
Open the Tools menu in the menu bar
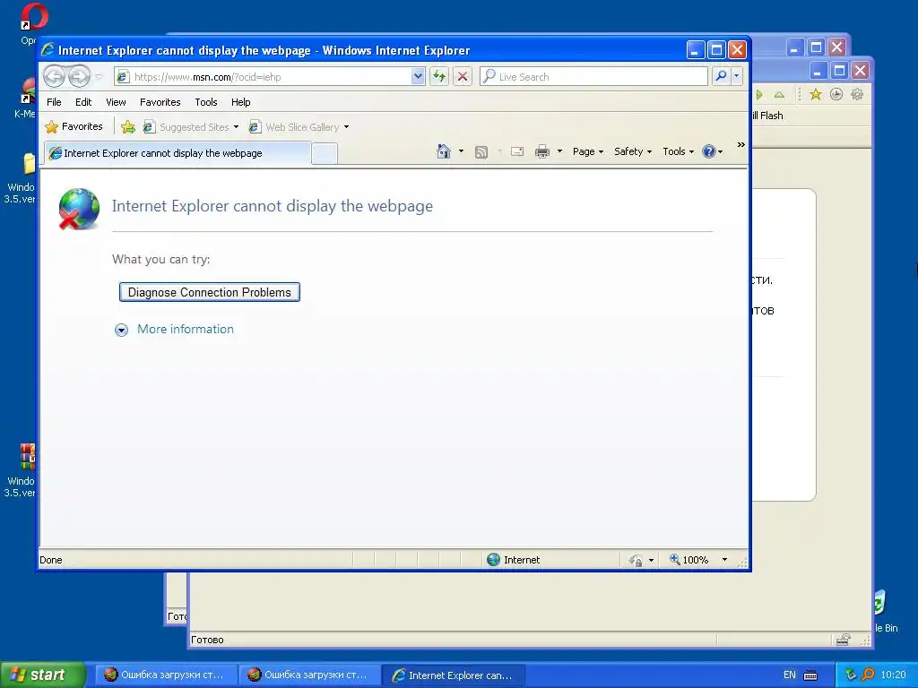pyautogui.click(x=206, y=102)
